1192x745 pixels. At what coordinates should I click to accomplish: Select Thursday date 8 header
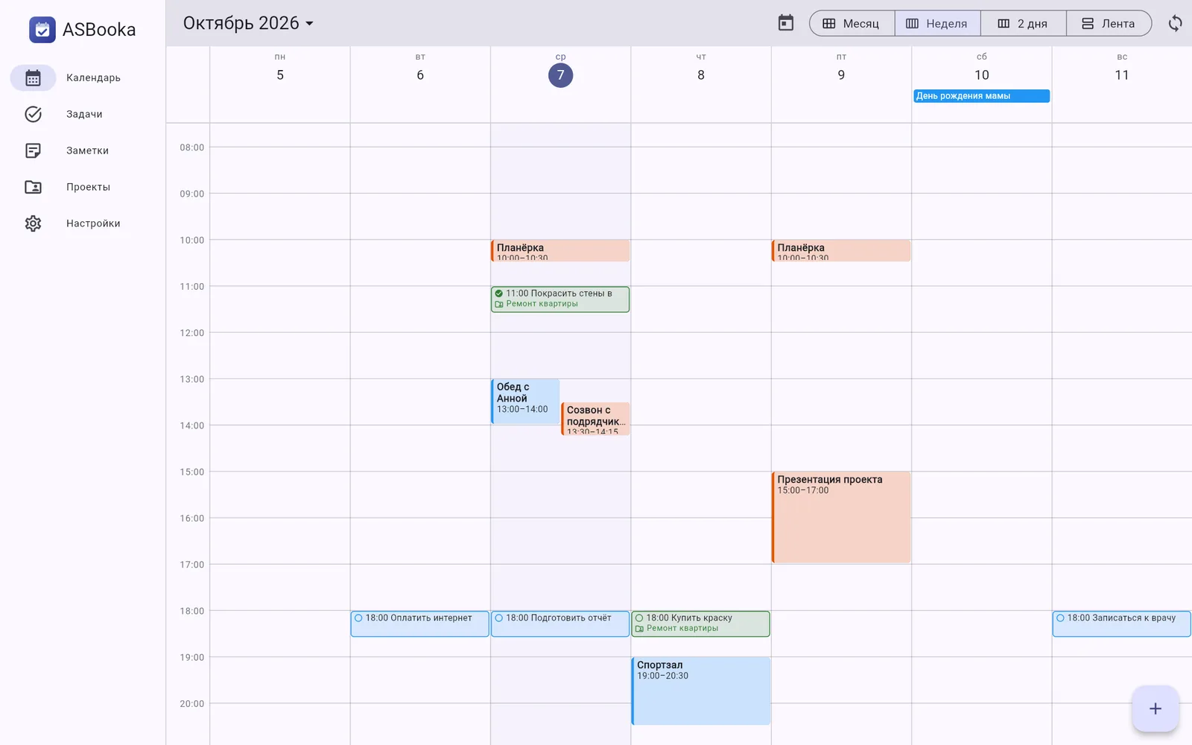click(701, 75)
